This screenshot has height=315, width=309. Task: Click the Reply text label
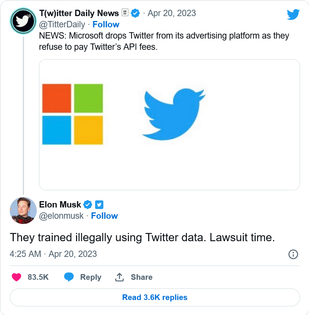91,277
